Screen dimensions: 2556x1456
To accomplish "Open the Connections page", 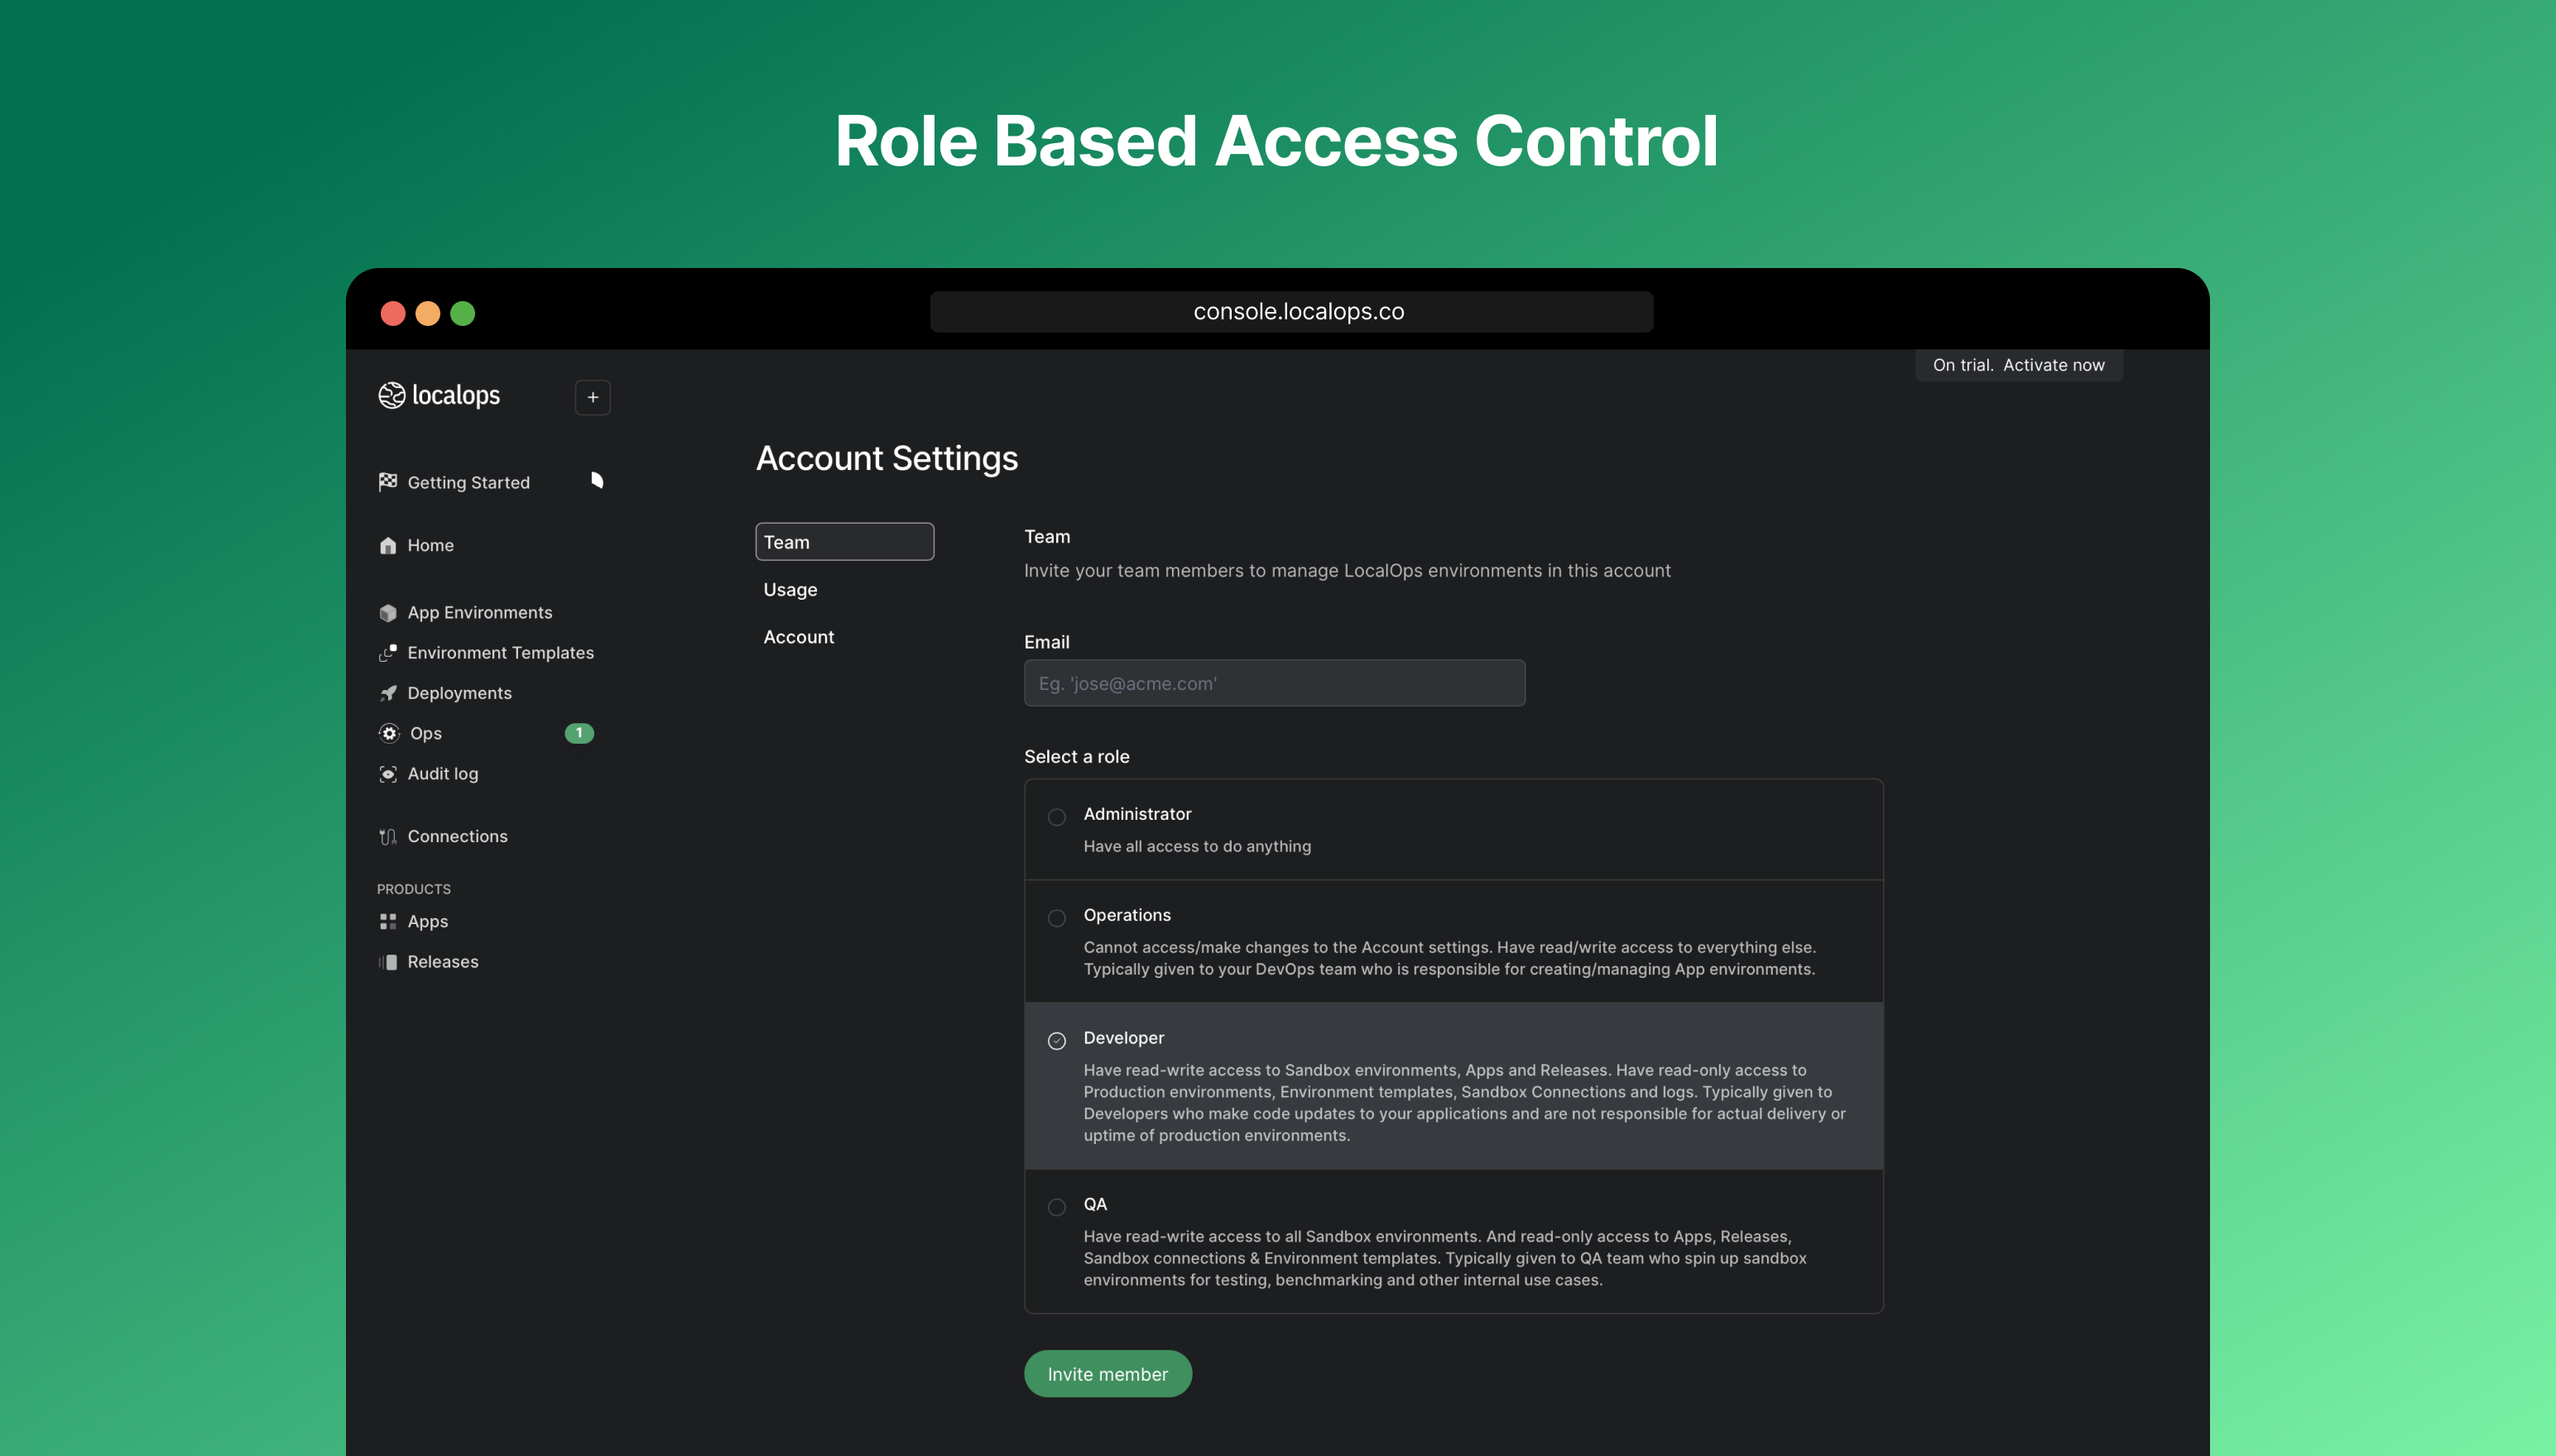I will click(457, 836).
